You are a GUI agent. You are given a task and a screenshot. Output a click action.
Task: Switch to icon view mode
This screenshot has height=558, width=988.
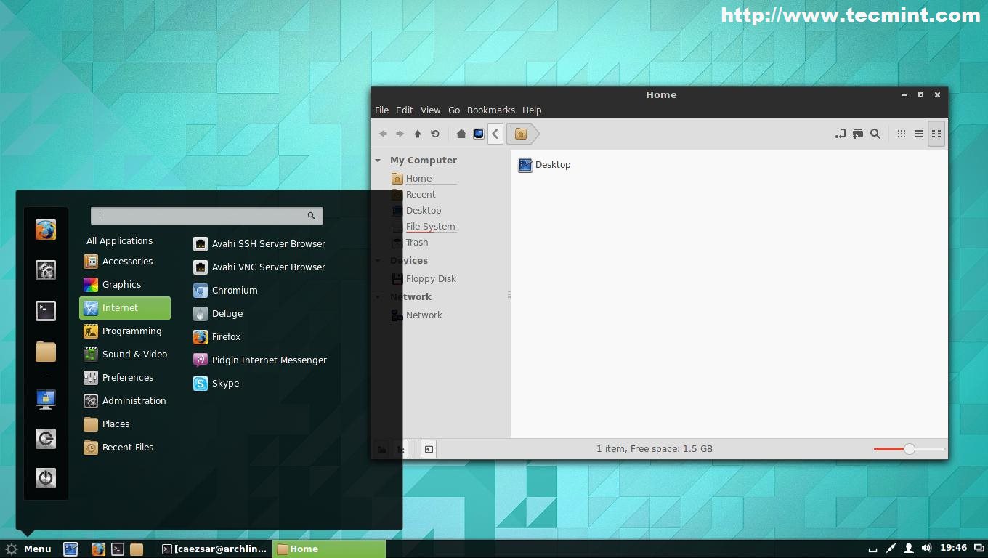(901, 134)
